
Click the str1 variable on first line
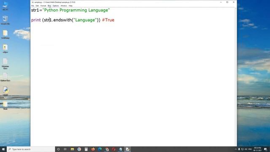[x=35, y=10]
